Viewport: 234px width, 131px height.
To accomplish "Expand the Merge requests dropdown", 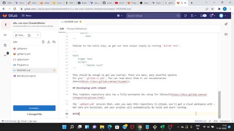I will (x=193, y=16).
